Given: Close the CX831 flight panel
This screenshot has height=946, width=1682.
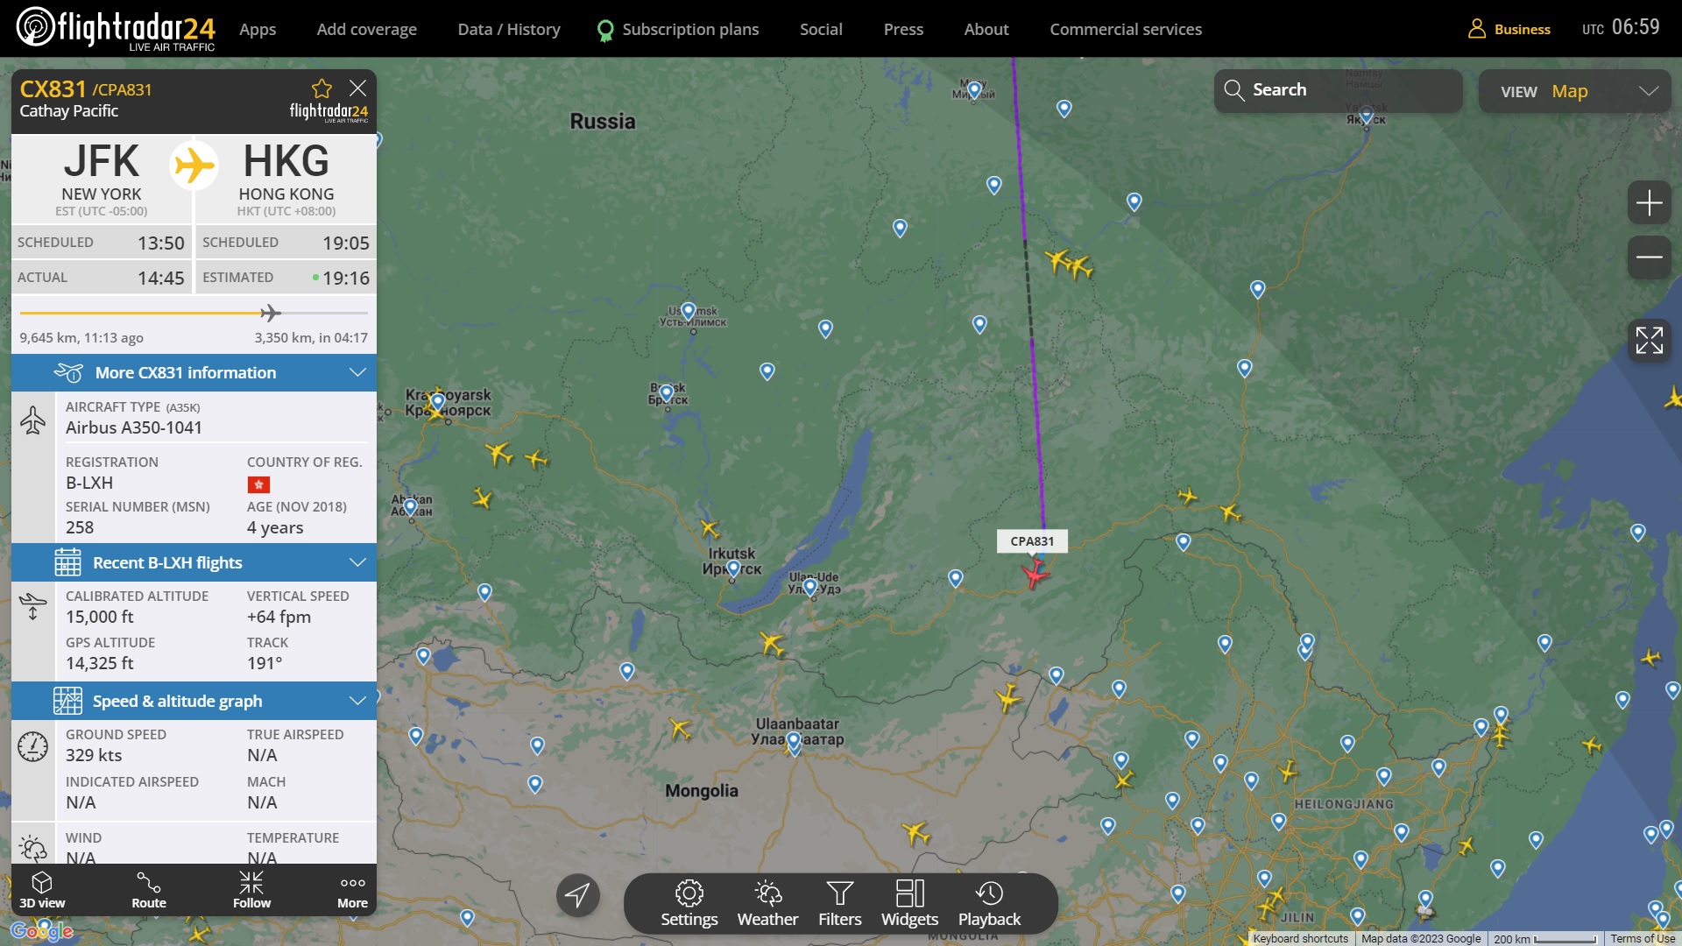Looking at the screenshot, I should click(x=357, y=88).
